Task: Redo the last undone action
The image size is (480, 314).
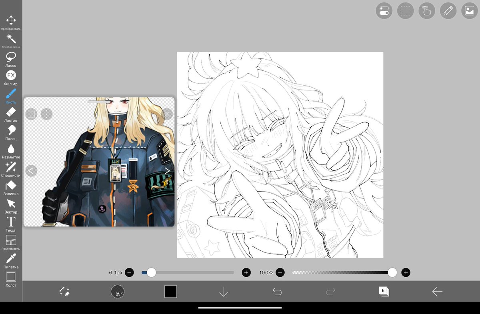Action: [330, 292]
